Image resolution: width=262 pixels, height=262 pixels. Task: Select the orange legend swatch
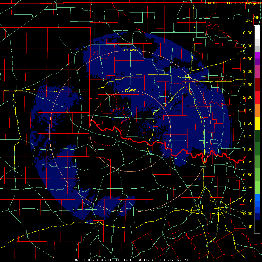tap(257, 110)
